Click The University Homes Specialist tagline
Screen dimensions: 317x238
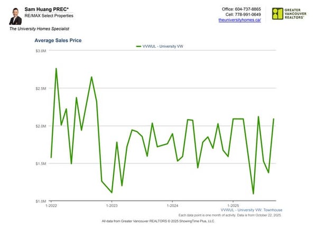pos(39,29)
